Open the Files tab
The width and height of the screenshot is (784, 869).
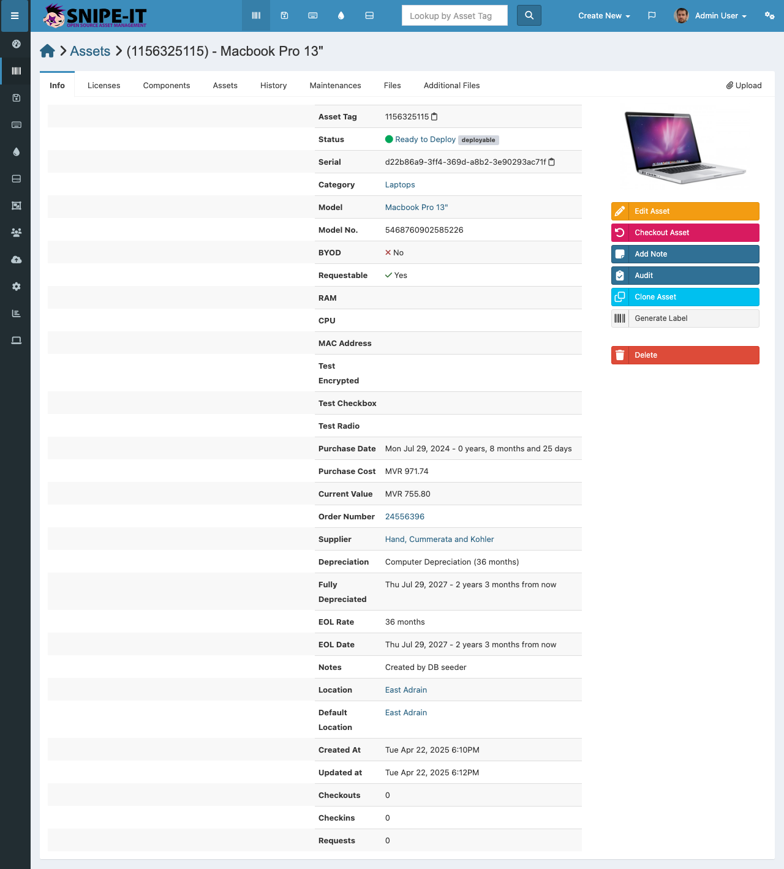(392, 85)
